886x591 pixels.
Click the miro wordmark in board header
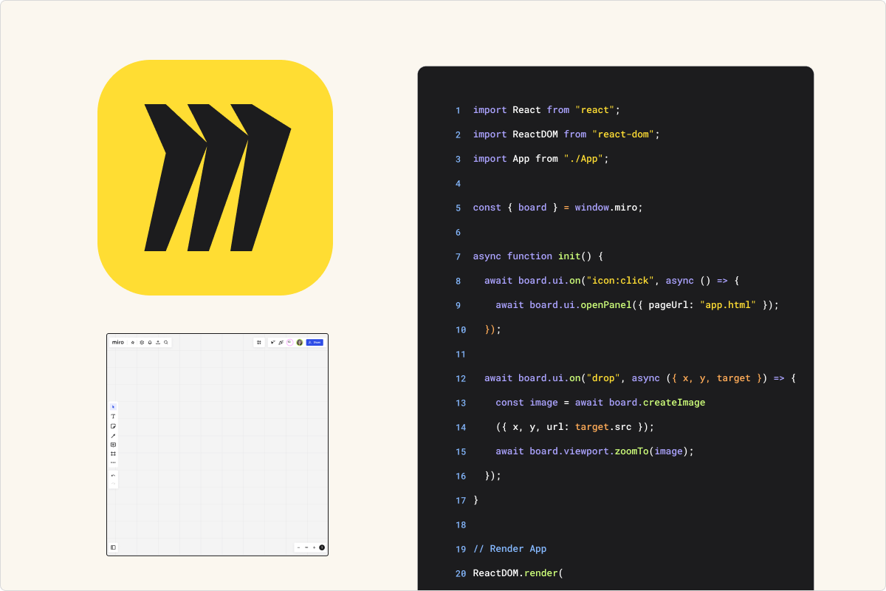pos(118,342)
